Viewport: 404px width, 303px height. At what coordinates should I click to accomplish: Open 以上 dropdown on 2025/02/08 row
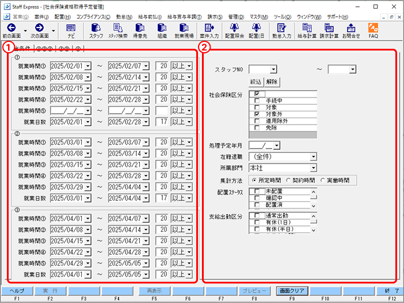[x=189, y=77]
